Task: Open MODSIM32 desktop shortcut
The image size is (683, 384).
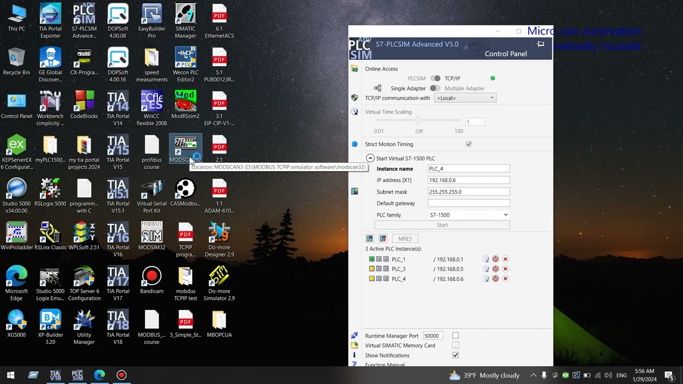Action: point(152,236)
